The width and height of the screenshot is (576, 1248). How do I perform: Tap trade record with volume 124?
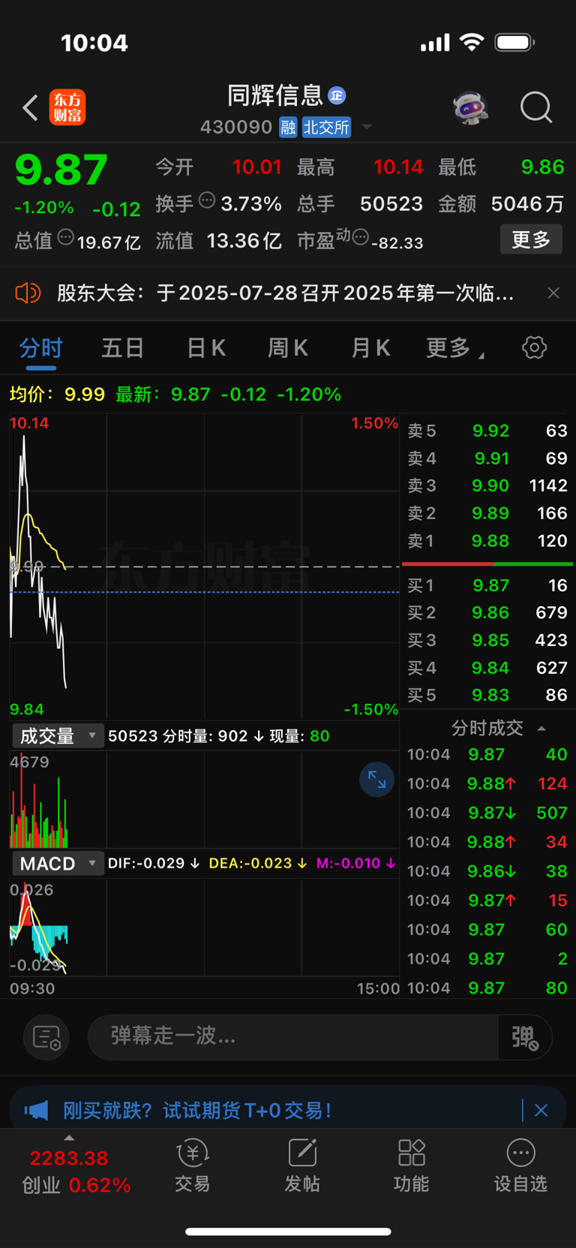coord(487,783)
